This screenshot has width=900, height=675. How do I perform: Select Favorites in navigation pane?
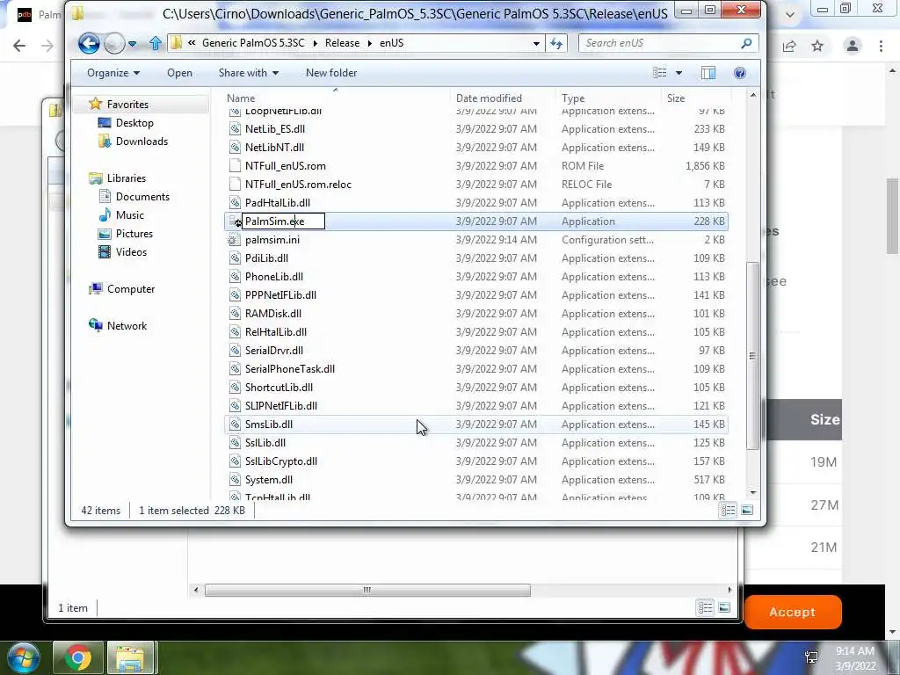tap(127, 105)
